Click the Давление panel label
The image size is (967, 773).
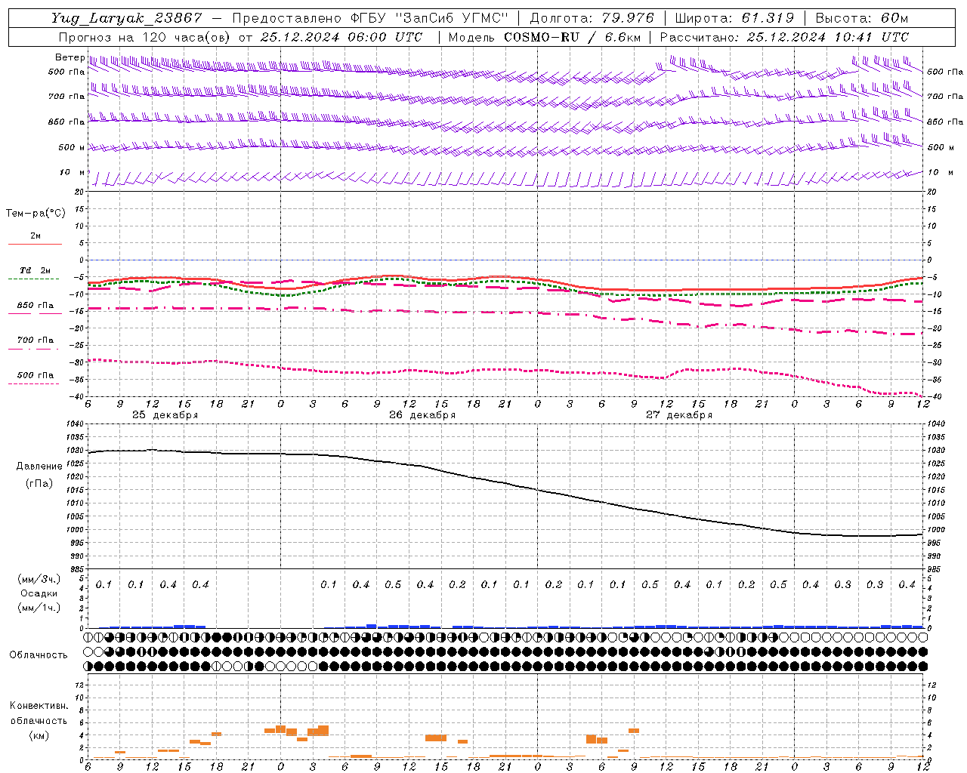(39, 467)
